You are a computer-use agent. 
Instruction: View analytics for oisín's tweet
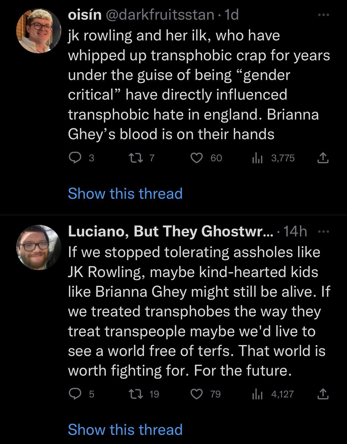(x=257, y=158)
